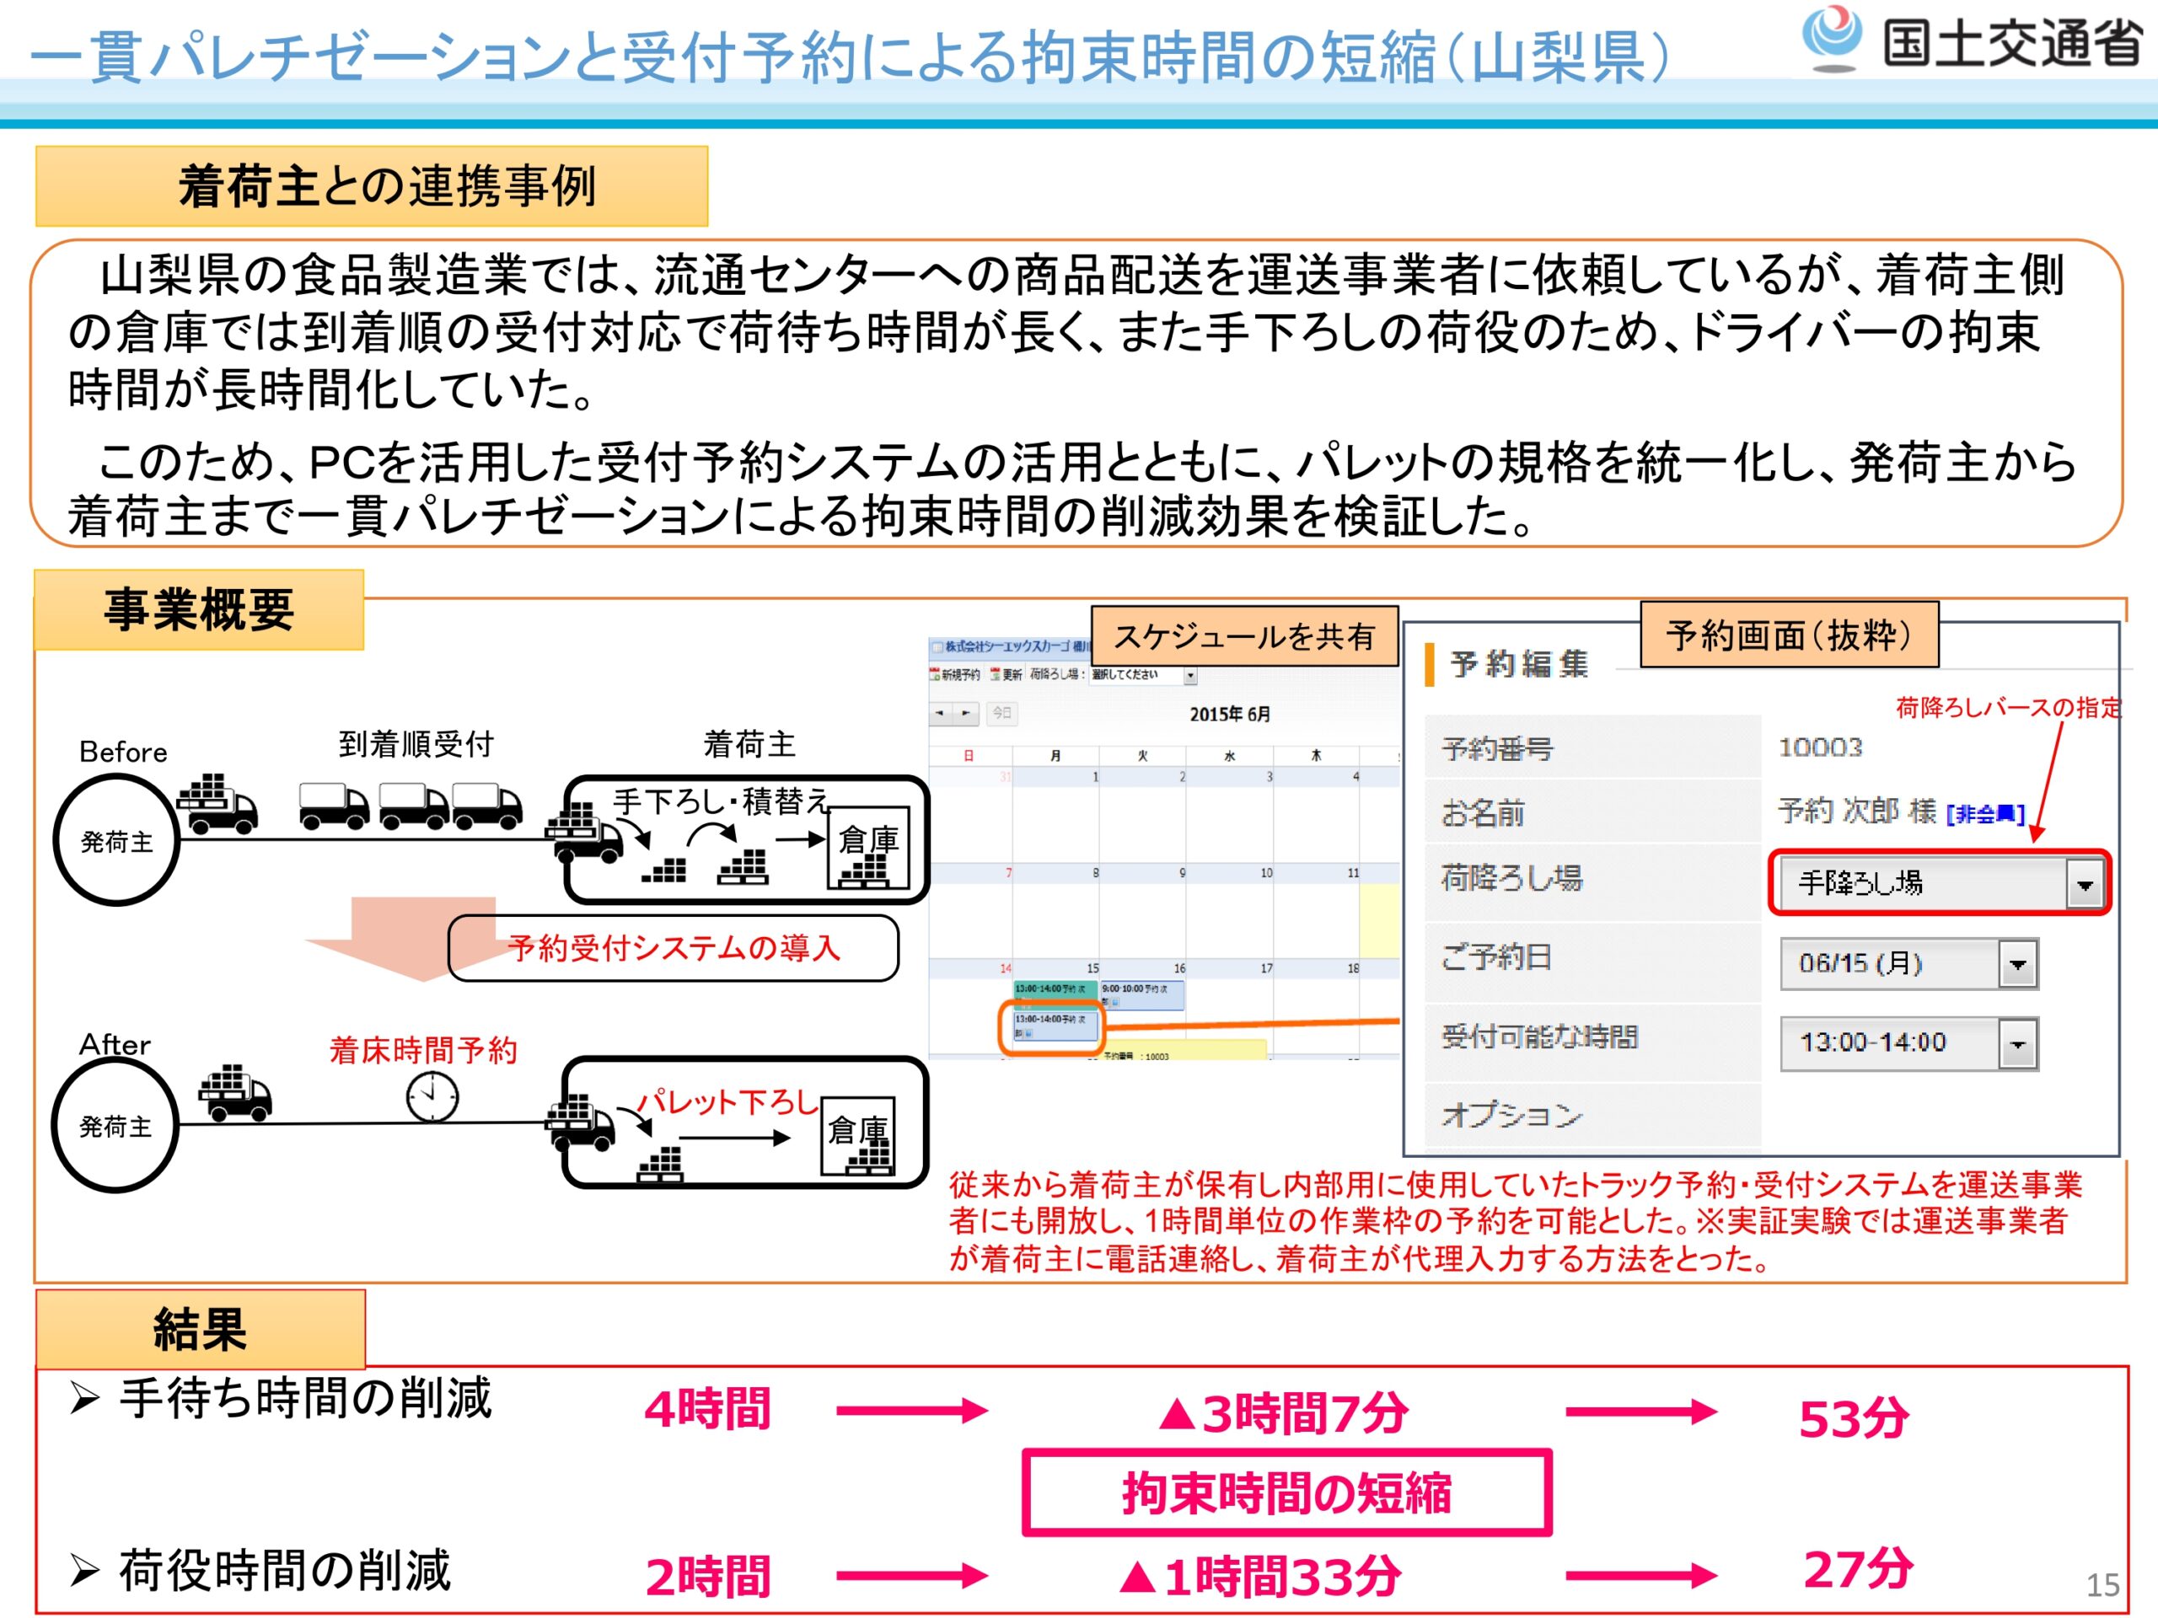Go to next month arrow
This screenshot has width=2158, height=1618.
966,714
